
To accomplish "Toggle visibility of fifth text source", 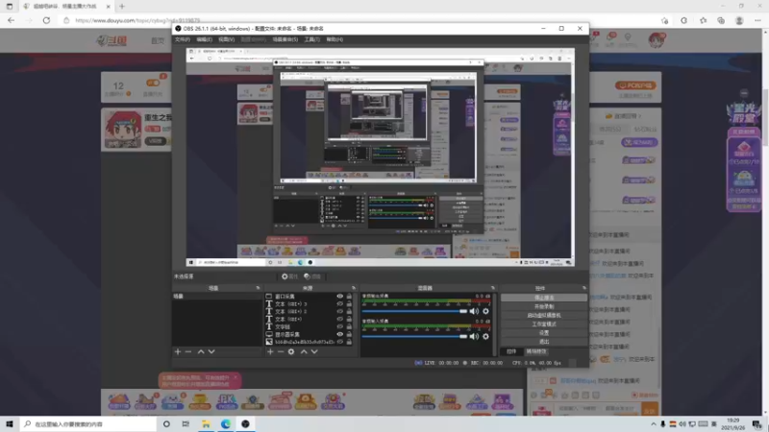I will pos(339,326).
